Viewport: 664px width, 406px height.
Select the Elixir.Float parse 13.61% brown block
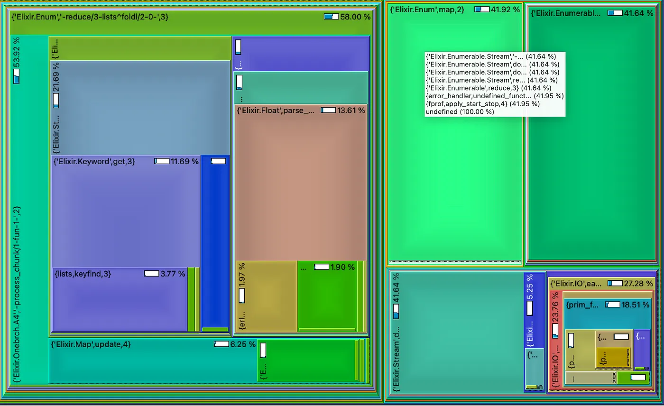pyautogui.click(x=301, y=183)
